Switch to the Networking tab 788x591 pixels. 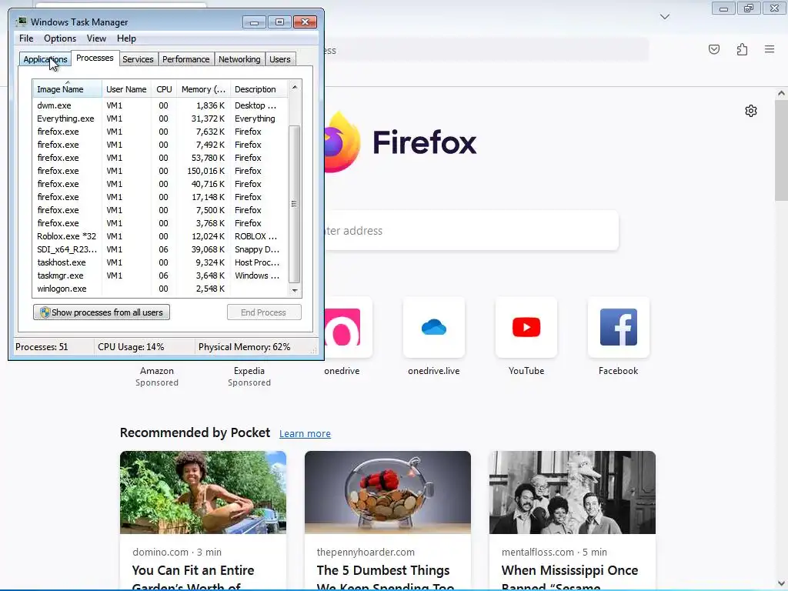(239, 59)
